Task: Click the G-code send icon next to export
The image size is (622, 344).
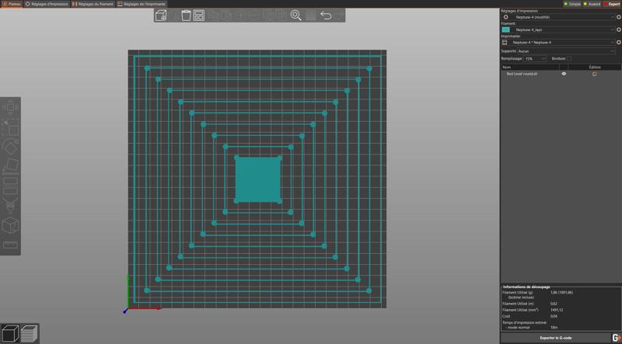Action: 616,338
